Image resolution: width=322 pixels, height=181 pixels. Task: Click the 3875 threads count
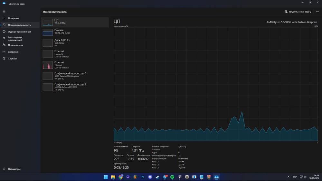tap(130, 159)
